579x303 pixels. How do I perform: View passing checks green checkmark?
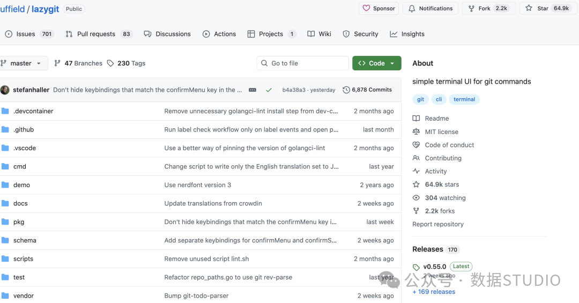click(269, 90)
